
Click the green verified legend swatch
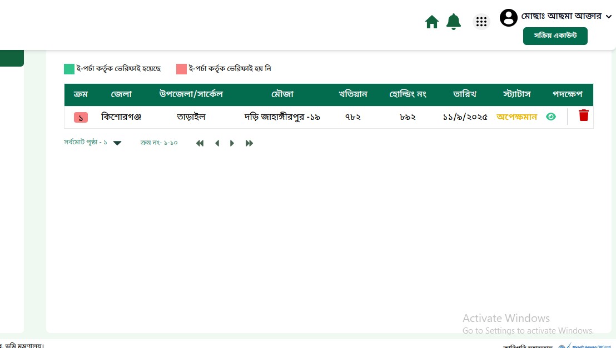(x=69, y=69)
